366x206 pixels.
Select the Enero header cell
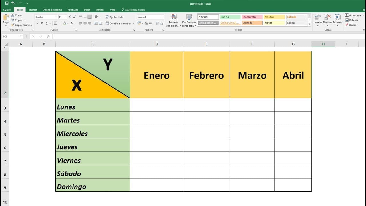[x=156, y=75]
